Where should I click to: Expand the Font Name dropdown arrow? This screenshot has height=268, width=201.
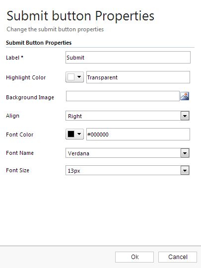[x=185, y=153]
